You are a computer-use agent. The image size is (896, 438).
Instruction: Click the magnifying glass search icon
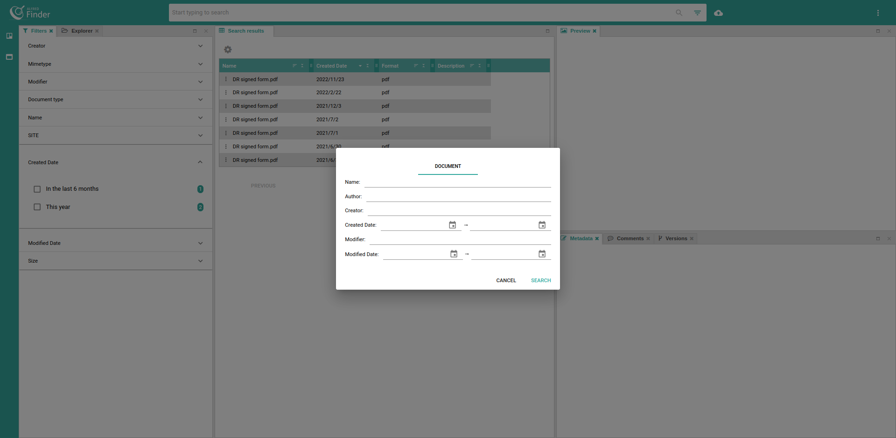click(679, 13)
